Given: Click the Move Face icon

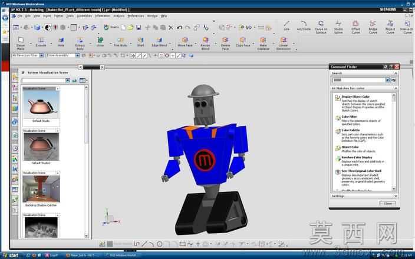Looking at the screenshot, I should (x=185, y=40).
